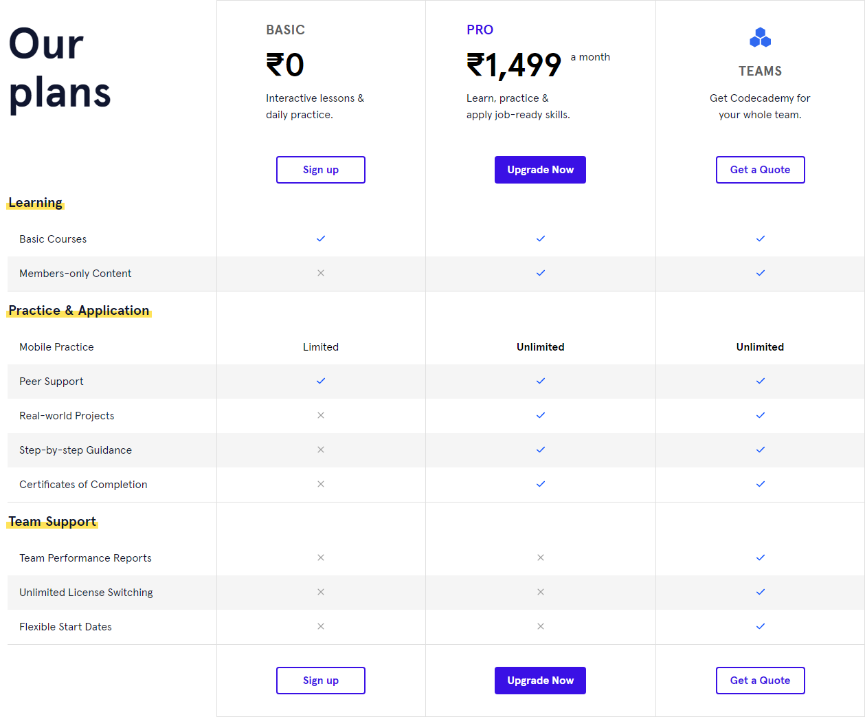Click 'Limited' in the Mobile Practice row
Screen dimensions: 865x717
321,347
